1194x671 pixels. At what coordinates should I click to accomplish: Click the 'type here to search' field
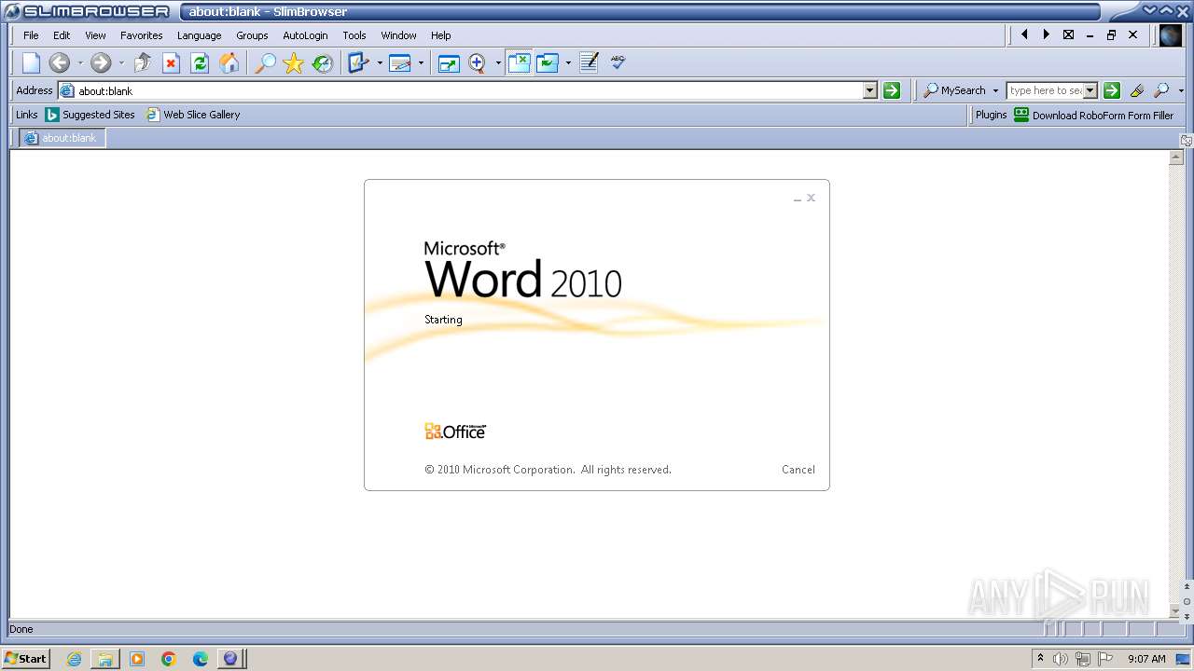point(1046,90)
